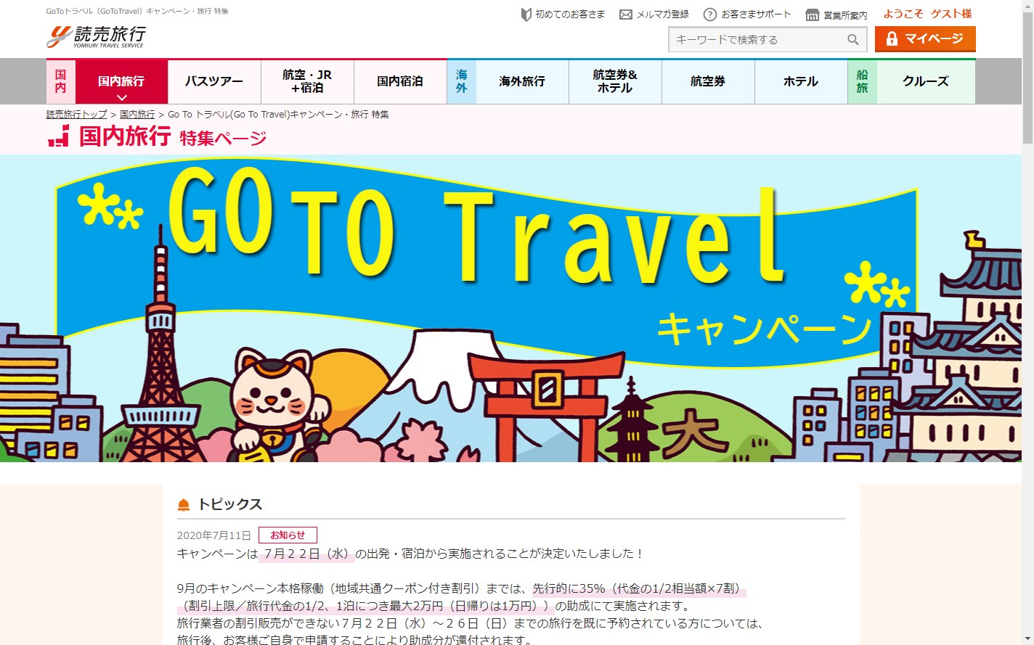Go to 国内旅行 breadcrumb link
Image resolution: width=1034 pixels, height=645 pixels.
point(137,115)
